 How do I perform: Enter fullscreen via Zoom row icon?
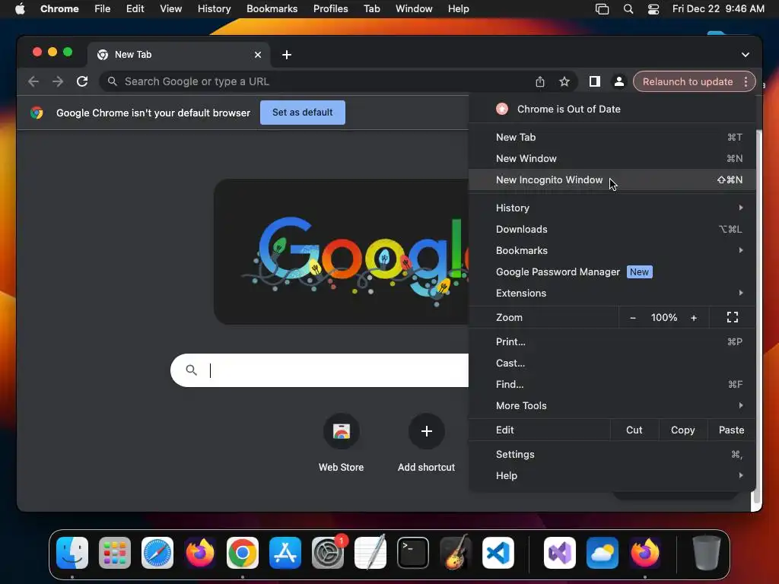[x=733, y=317]
